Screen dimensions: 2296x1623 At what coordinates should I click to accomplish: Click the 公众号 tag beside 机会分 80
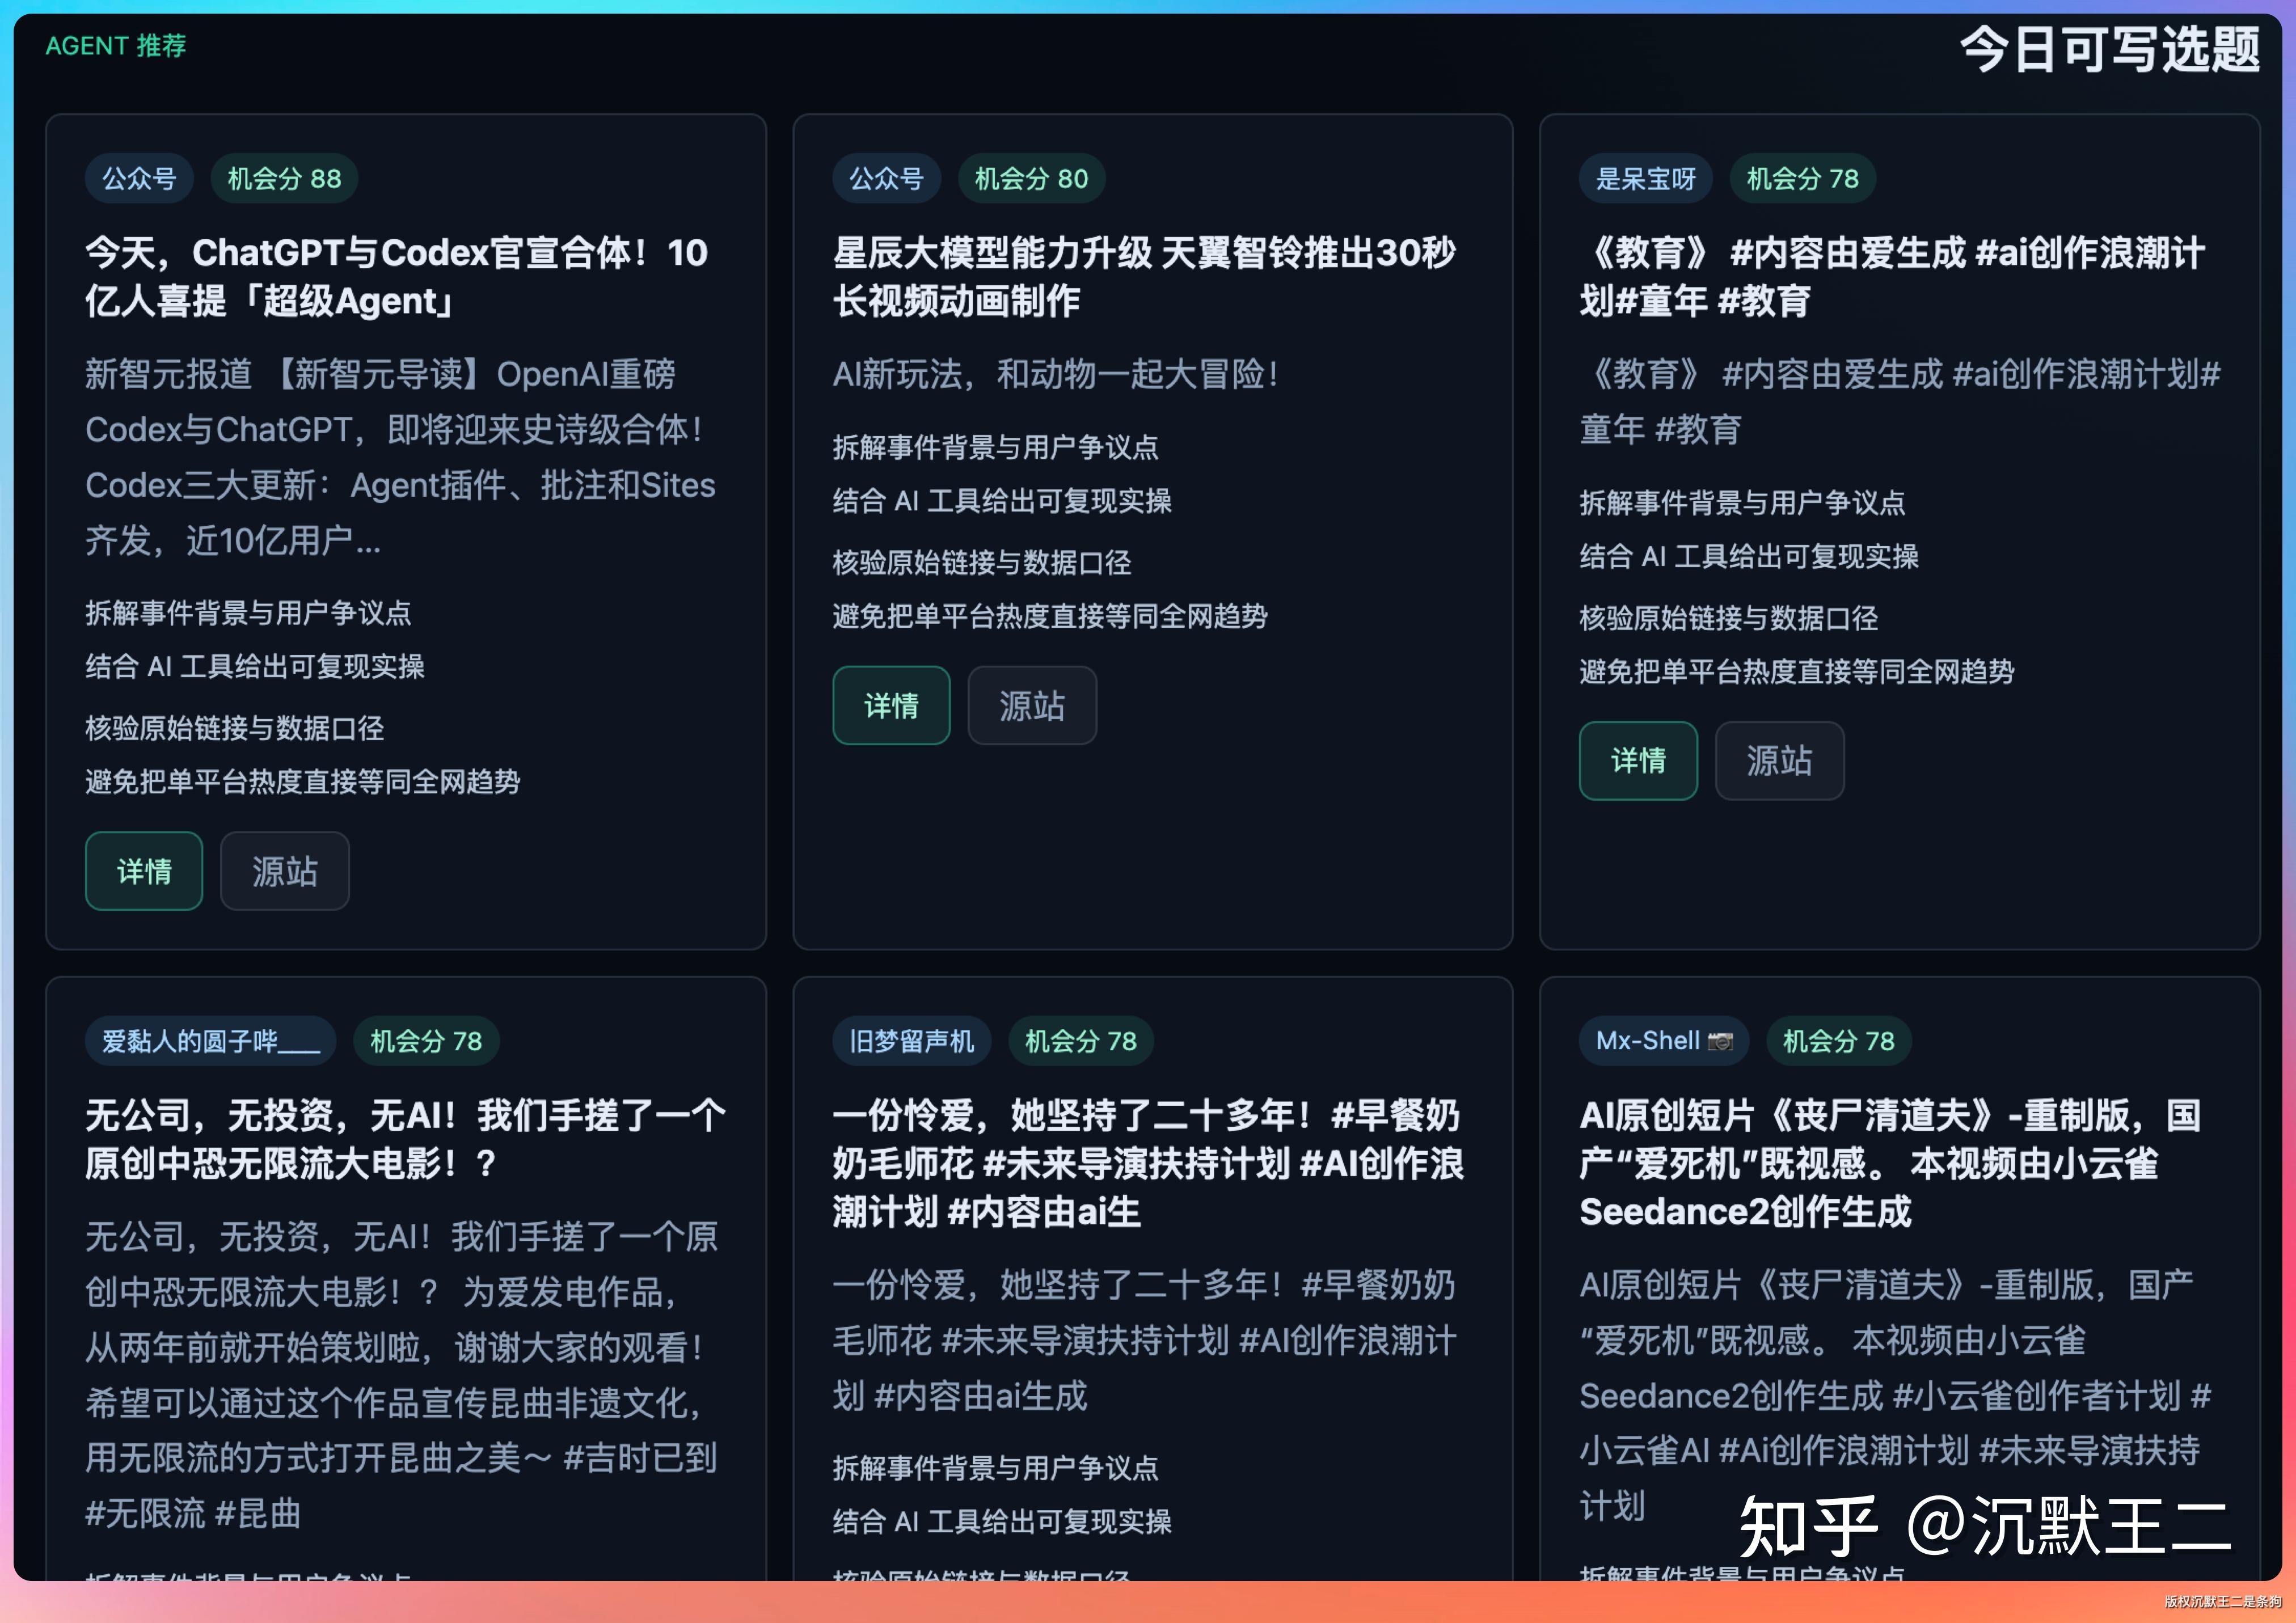(886, 179)
